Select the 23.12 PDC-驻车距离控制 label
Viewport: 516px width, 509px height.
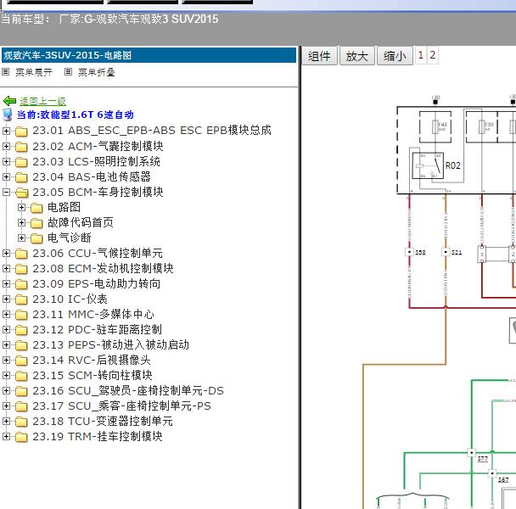tap(97, 330)
